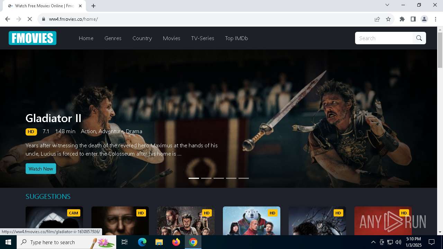The height and width of the screenshot is (249, 443).
Task: Select fifth carousel slide indicator
Action: click(x=244, y=178)
